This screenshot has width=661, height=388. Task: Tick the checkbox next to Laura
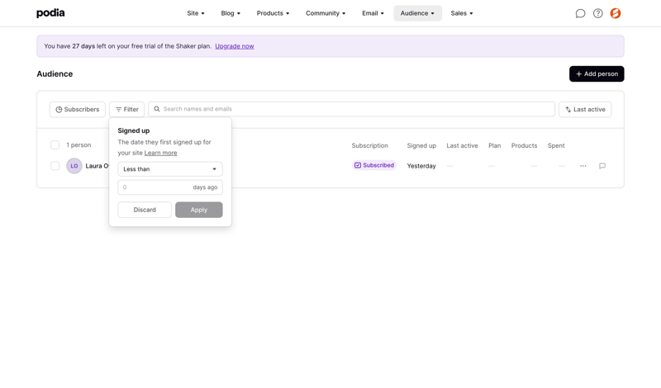pyautogui.click(x=55, y=166)
